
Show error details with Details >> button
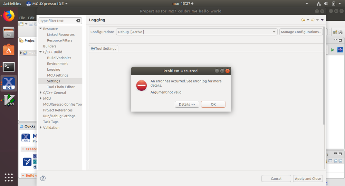click(x=187, y=104)
